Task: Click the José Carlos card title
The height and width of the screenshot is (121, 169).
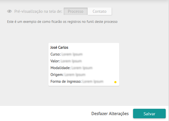Action: [59, 47]
